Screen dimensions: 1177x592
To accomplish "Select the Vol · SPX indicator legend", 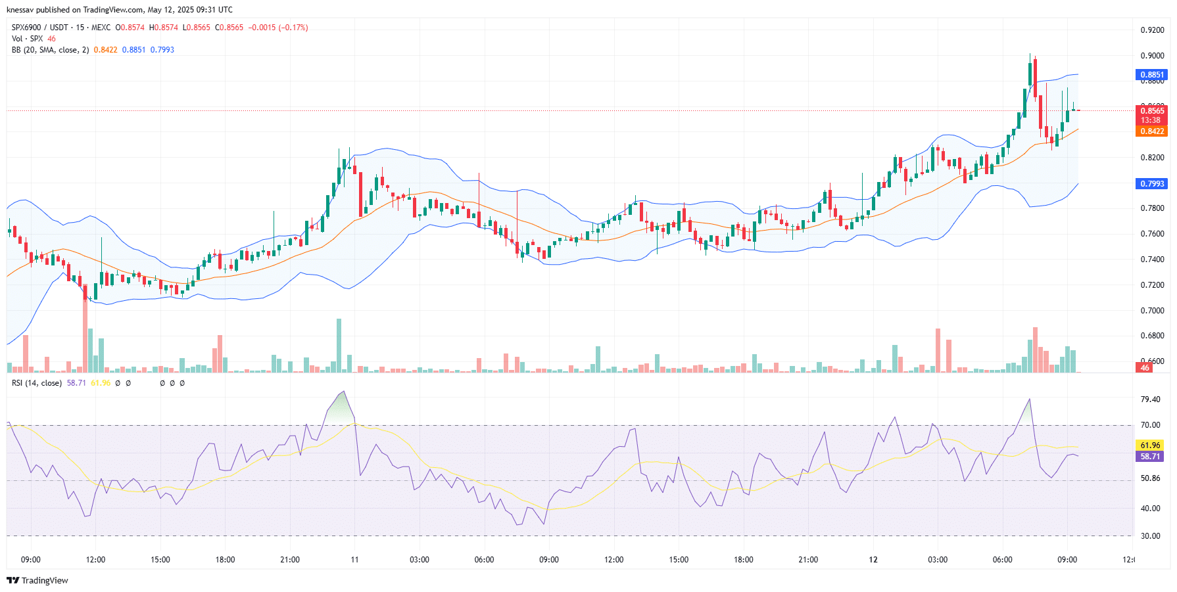I will pos(27,39).
